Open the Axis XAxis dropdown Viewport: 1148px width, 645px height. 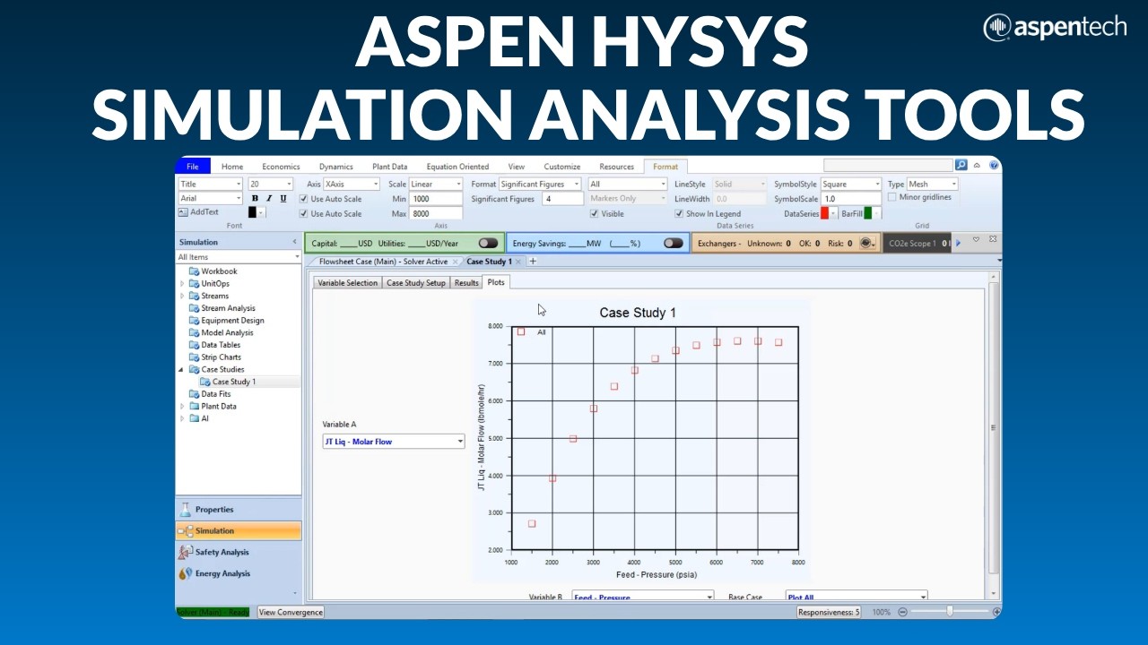click(352, 185)
